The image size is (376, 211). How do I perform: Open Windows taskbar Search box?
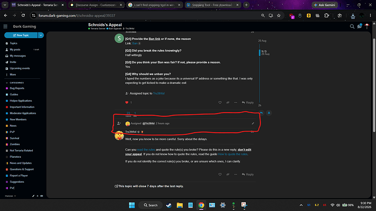[150, 205]
